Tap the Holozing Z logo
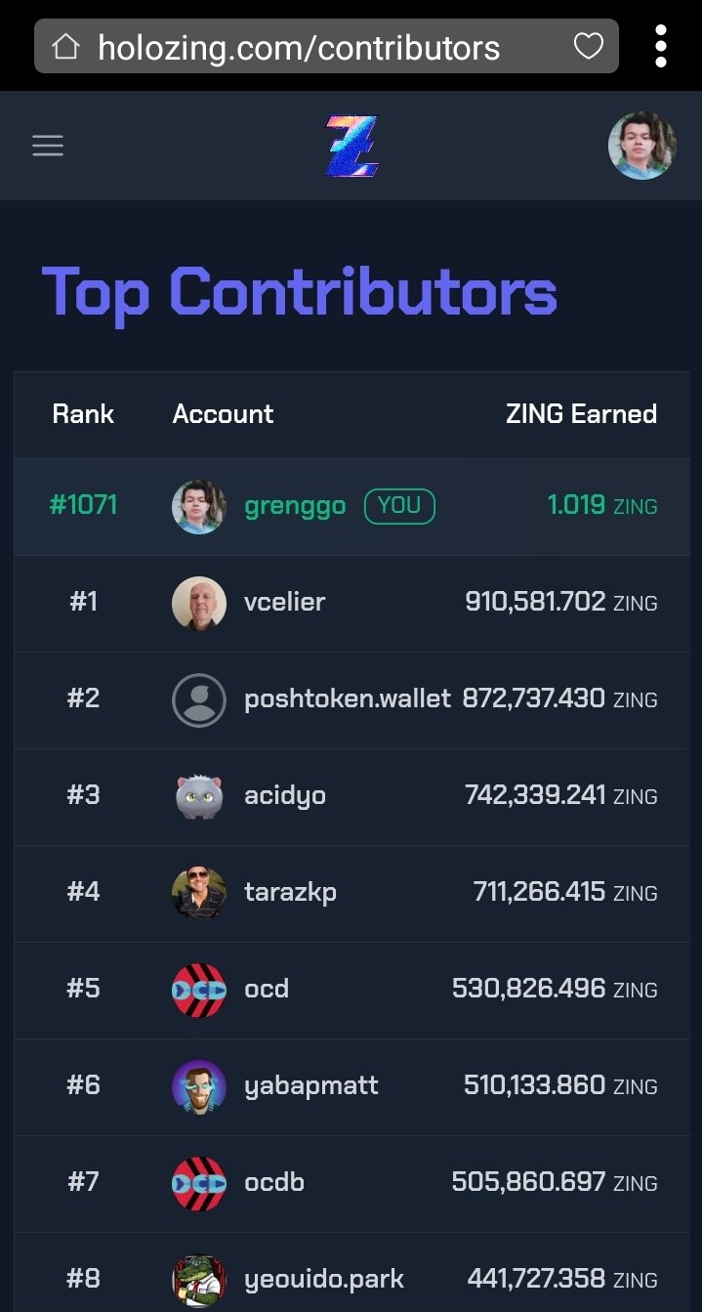The height and width of the screenshot is (1312, 702). coord(351,147)
